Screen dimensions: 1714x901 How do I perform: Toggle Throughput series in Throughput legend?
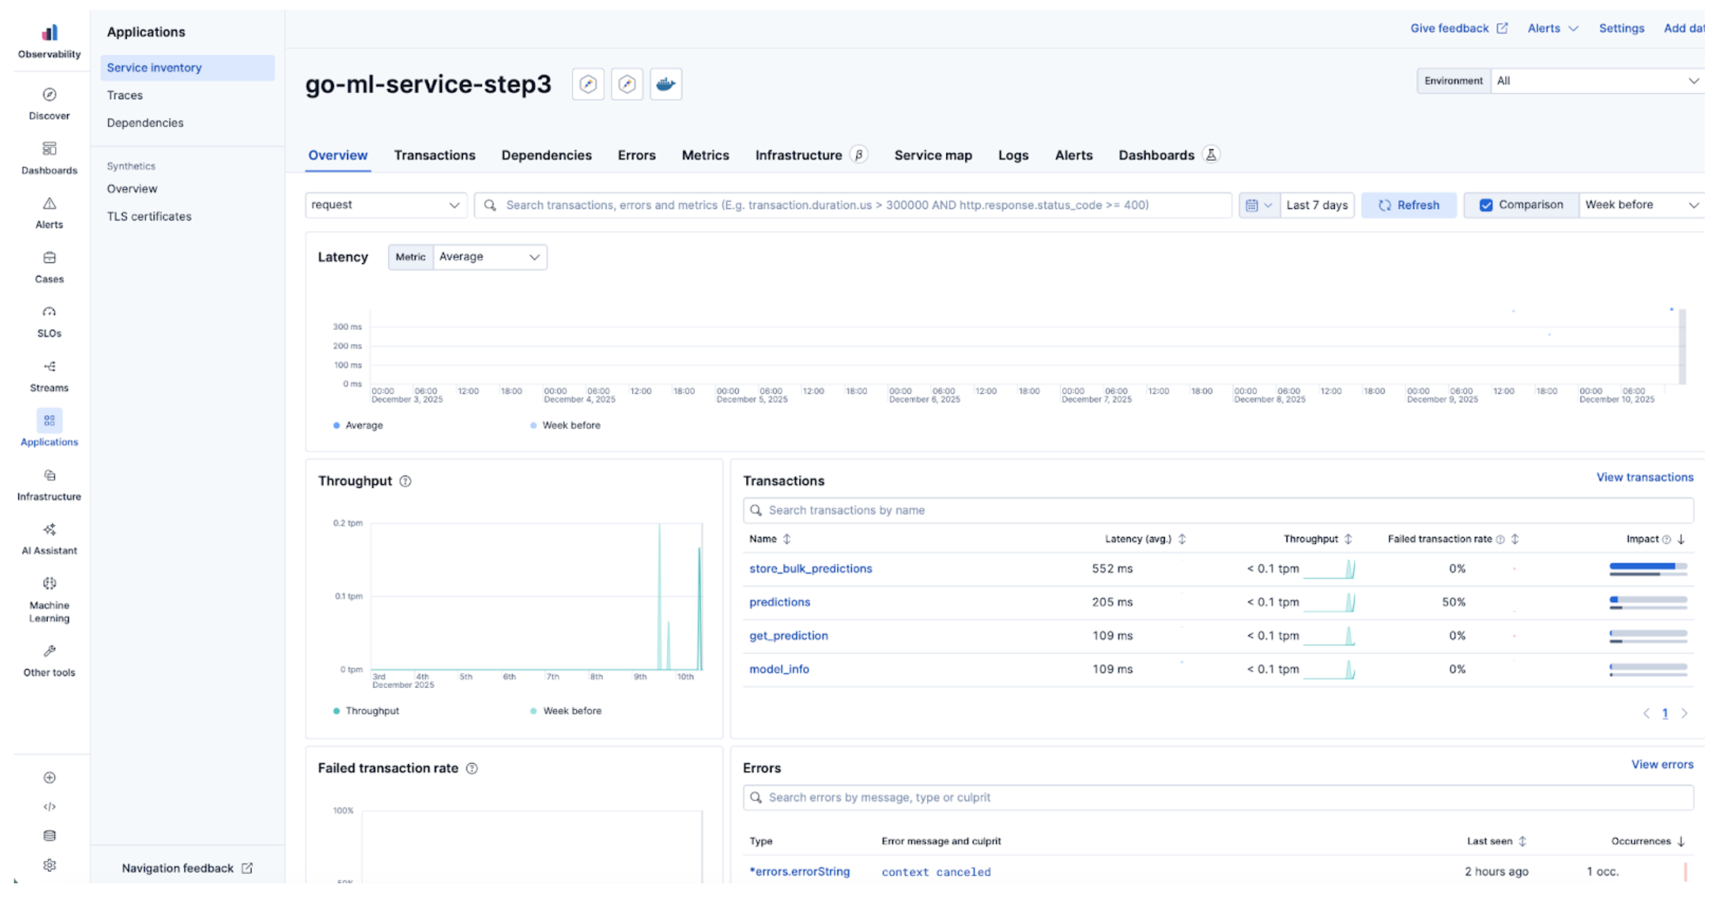366,712
